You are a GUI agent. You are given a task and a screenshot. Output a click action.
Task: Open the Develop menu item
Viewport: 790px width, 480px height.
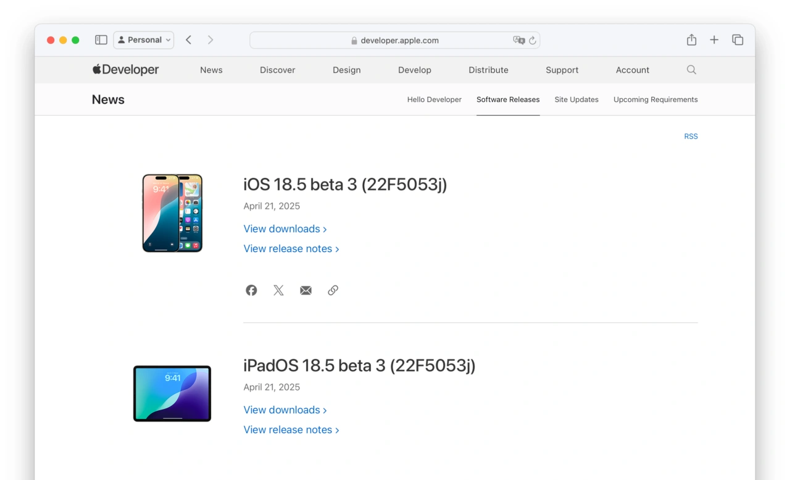pos(415,70)
